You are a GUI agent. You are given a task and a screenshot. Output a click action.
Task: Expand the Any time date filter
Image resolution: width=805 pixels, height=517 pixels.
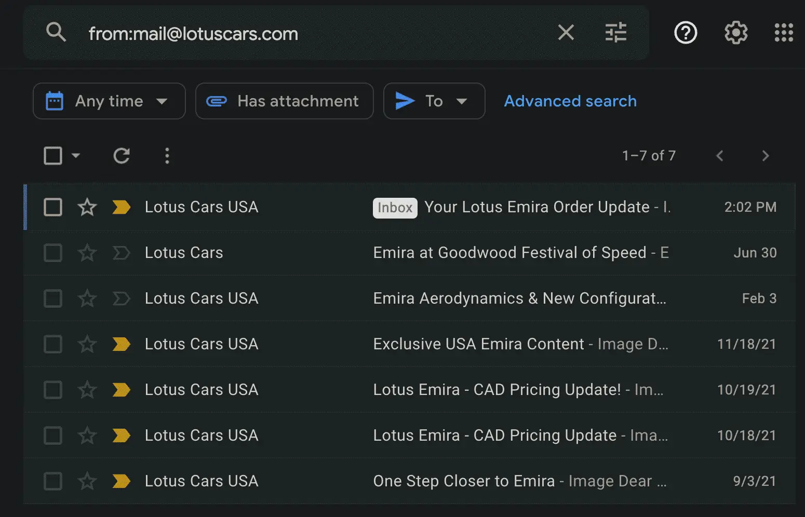[109, 101]
